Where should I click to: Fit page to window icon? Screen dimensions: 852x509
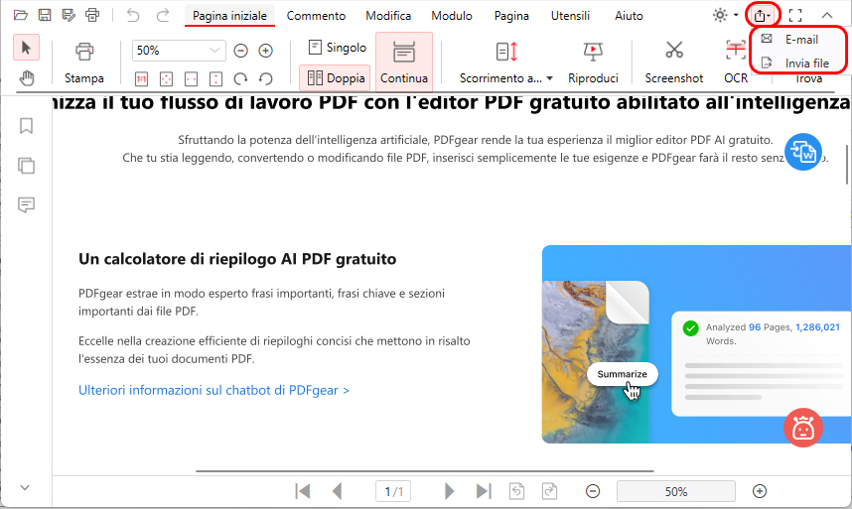[166, 79]
